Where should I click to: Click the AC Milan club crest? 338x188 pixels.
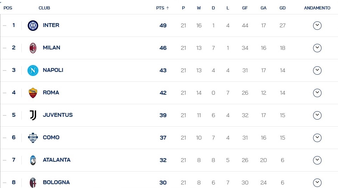(33, 48)
